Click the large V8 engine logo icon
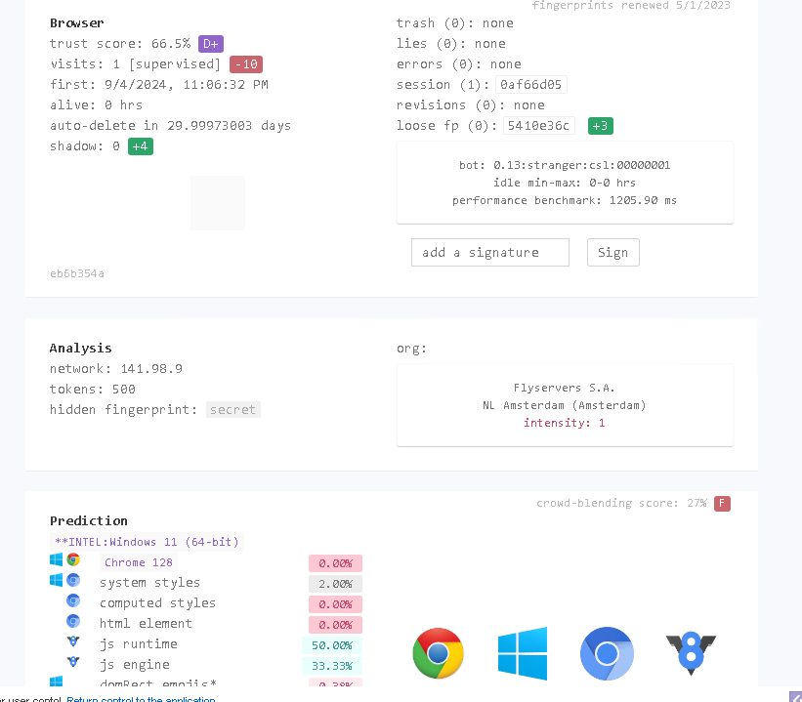The width and height of the screenshot is (802, 702). (691, 653)
